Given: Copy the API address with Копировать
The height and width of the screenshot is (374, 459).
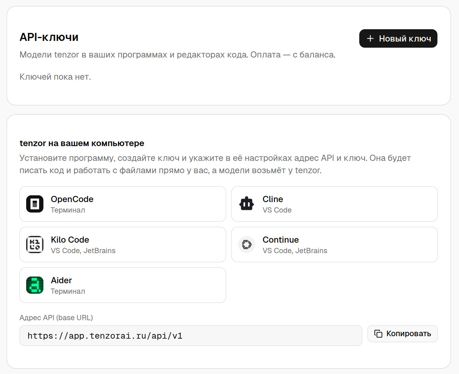Looking at the screenshot, I should (402, 334).
